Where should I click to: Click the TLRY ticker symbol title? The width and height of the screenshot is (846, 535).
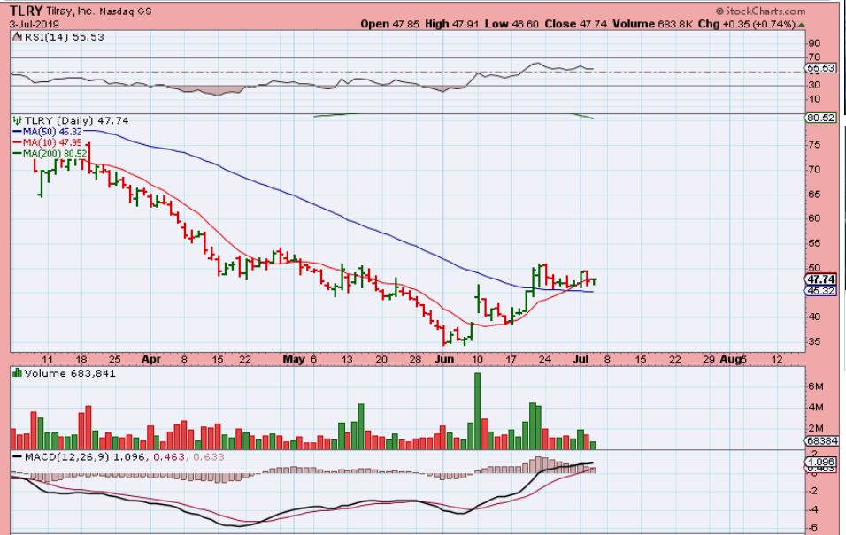[26, 11]
